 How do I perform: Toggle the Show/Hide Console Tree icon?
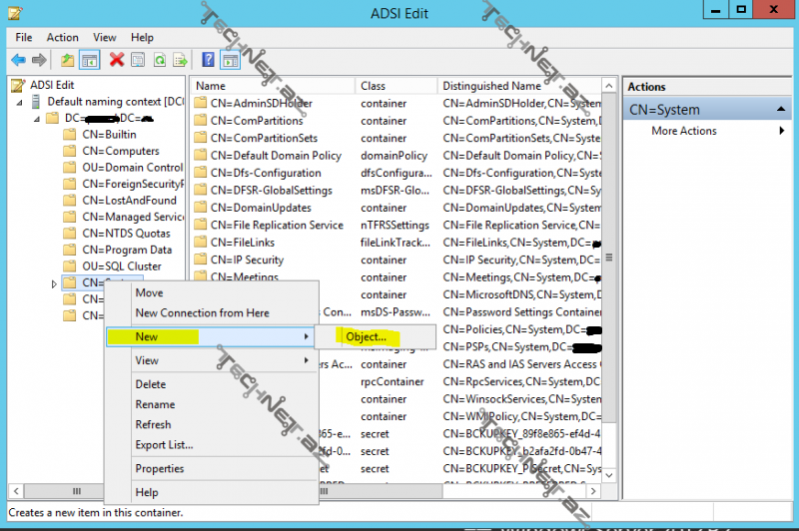coord(88,60)
